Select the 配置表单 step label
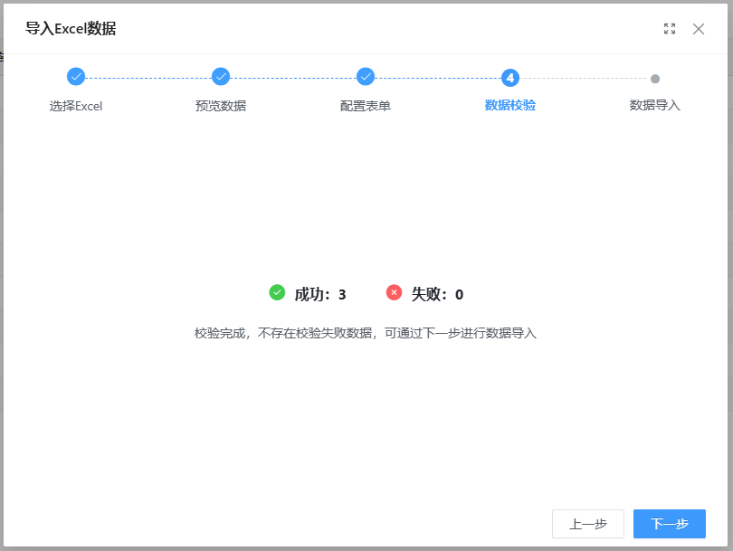Screen dimensions: 733x551 (366, 106)
